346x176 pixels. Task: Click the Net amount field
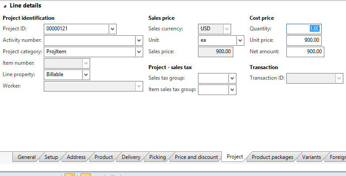pyautogui.click(x=304, y=52)
